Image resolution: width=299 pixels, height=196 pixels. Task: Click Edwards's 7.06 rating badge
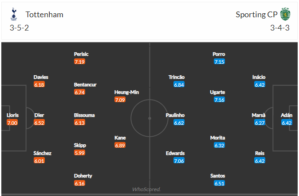(179, 161)
